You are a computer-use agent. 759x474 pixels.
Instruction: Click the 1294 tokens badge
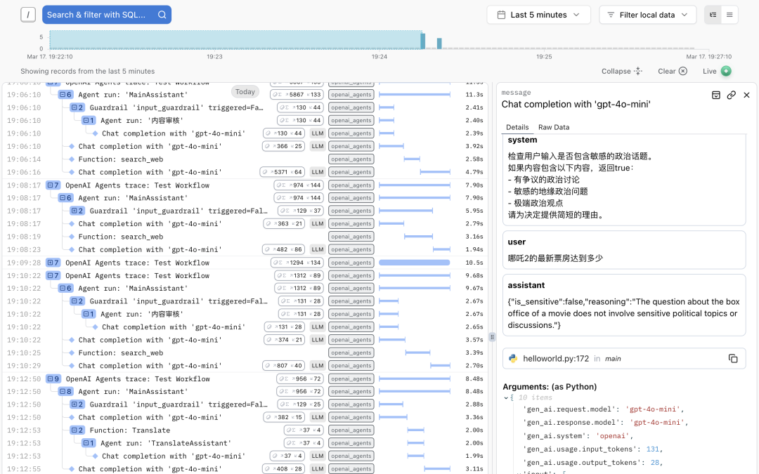[298, 263]
